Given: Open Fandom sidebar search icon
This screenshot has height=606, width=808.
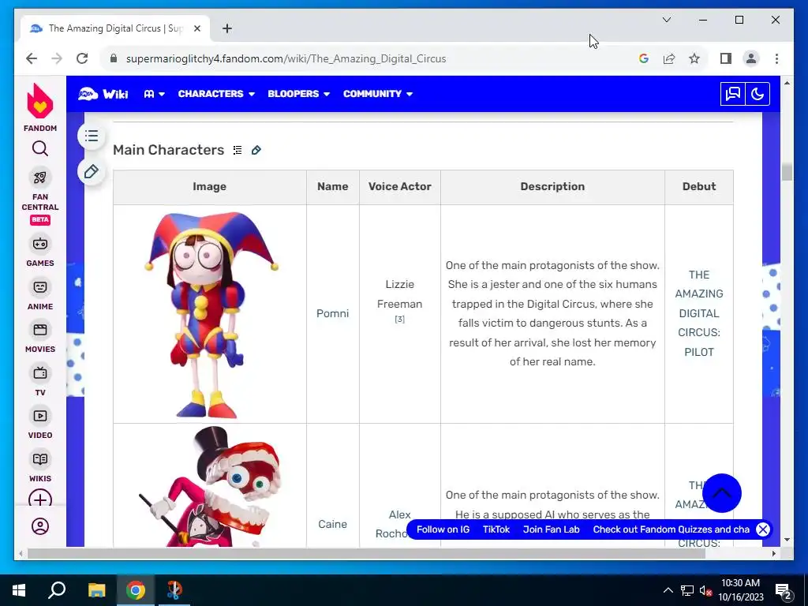Looking at the screenshot, I should 40,149.
